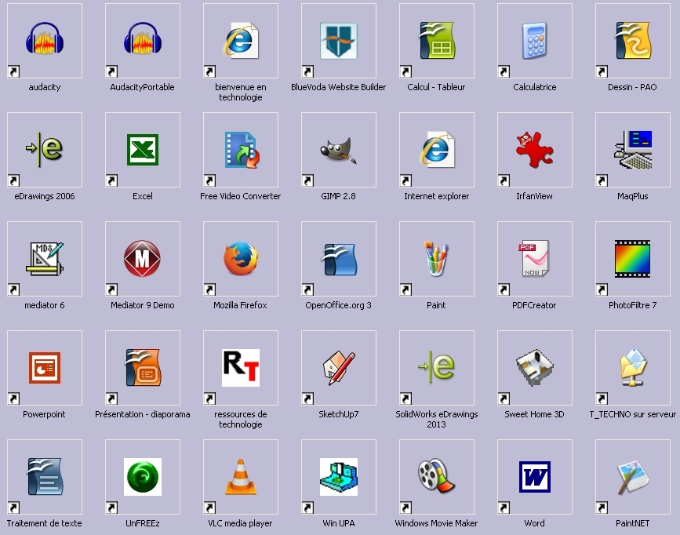The height and width of the screenshot is (535, 680).
Task: Launch Free Video Converter icon
Action: point(242,150)
